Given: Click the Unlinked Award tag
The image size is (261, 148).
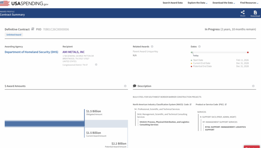Looking at the screenshot, I should coord(14,35).
